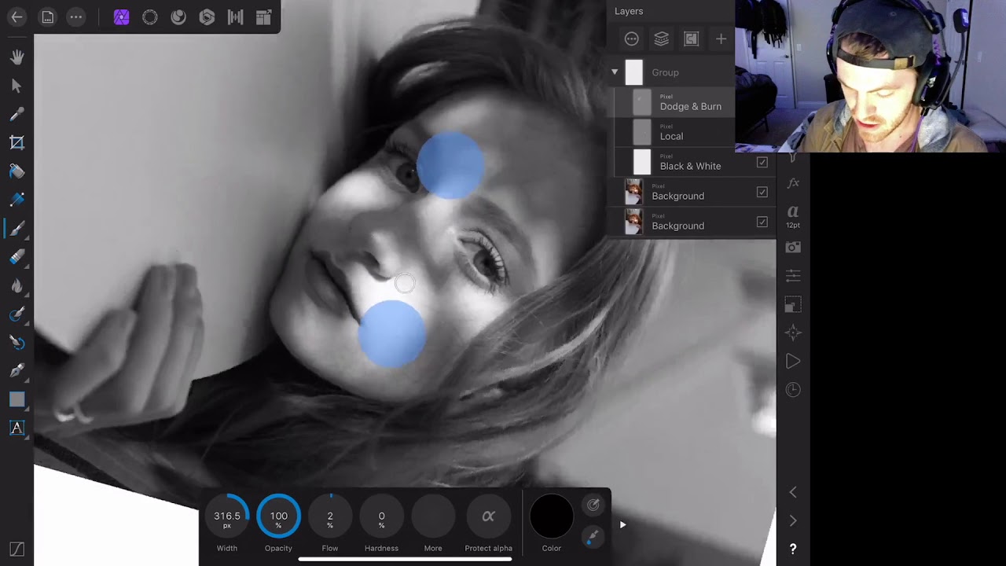Open the Tone Mapping Persona
1006x566 pixels.
point(235,17)
